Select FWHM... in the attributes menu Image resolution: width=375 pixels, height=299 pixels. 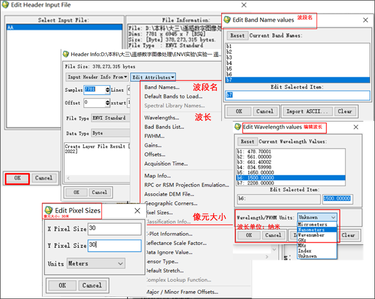click(x=154, y=136)
